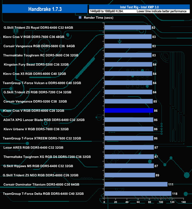Select the TeamGroup T-Force Delta RGB label
This screenshot has width=192, height=209.
click(x=43, y=194)
